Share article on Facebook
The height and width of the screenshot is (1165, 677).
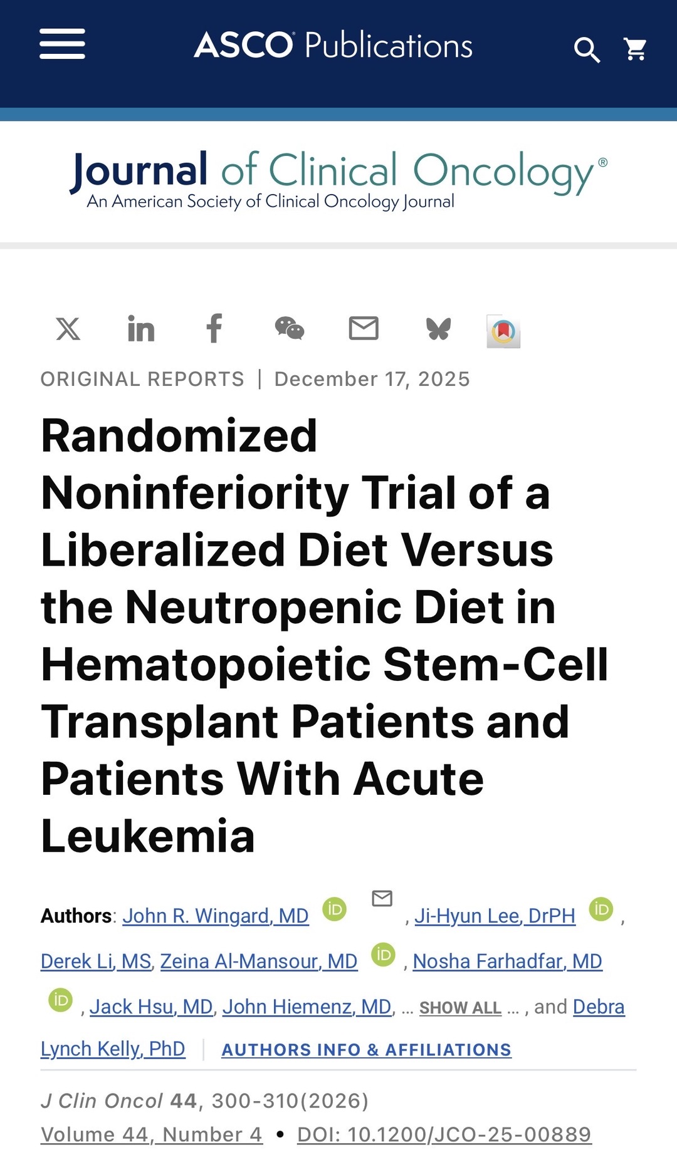tap(214, 328)
